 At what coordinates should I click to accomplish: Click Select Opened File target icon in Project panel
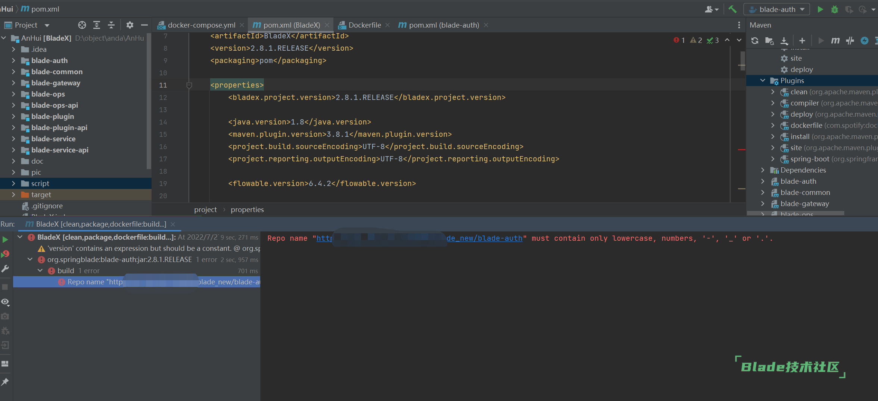(x=82, y=25)
